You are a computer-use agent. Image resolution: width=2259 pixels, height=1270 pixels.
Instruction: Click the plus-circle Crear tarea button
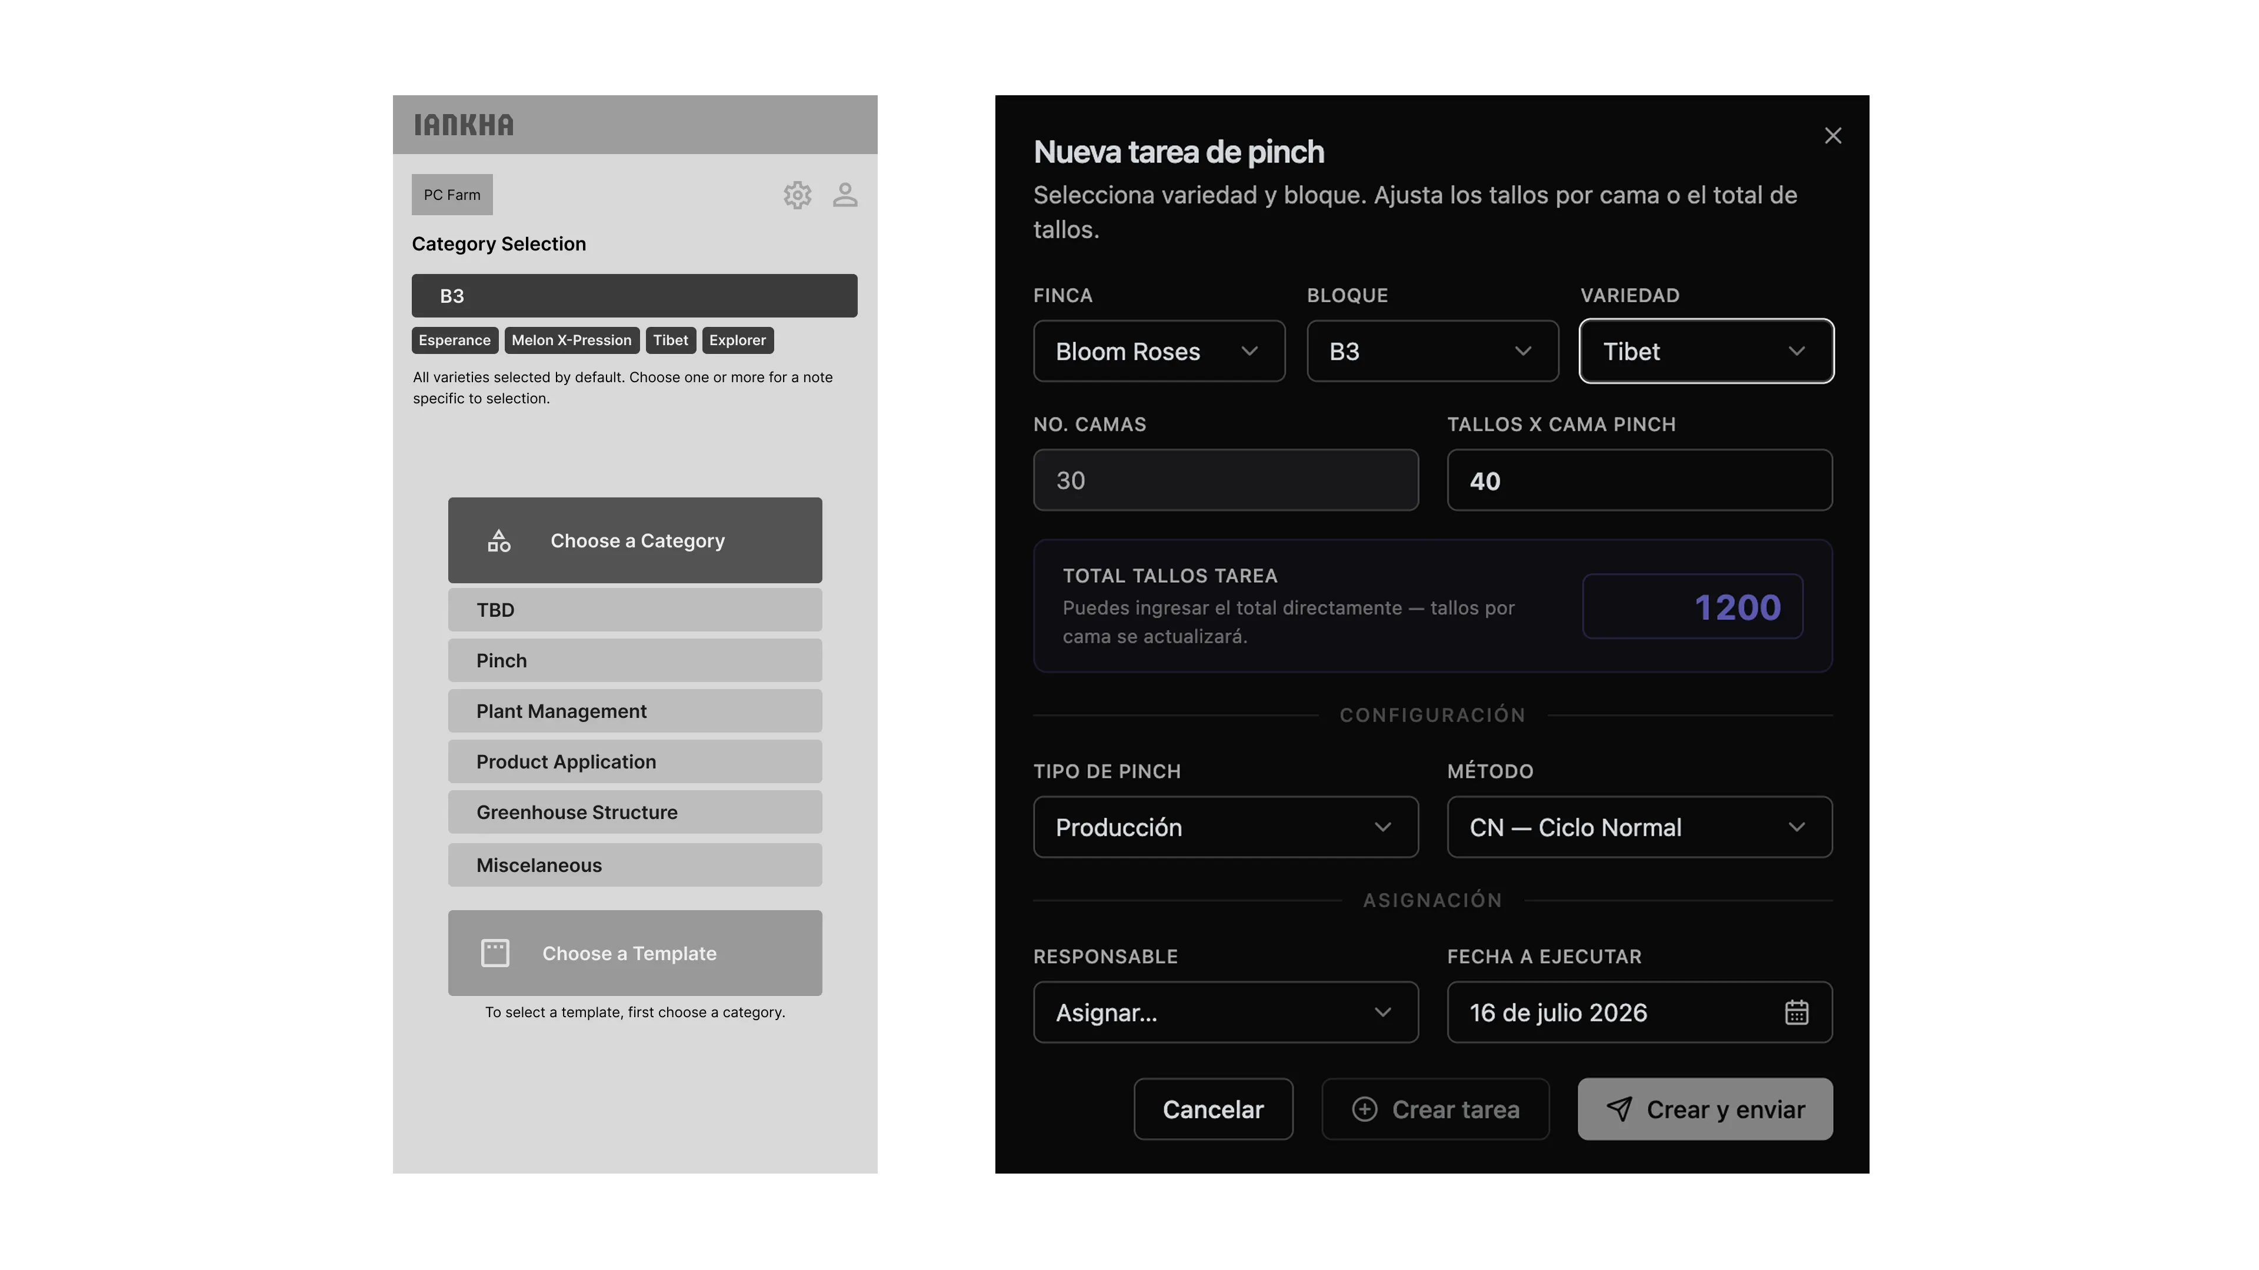coord(1435,1109)
